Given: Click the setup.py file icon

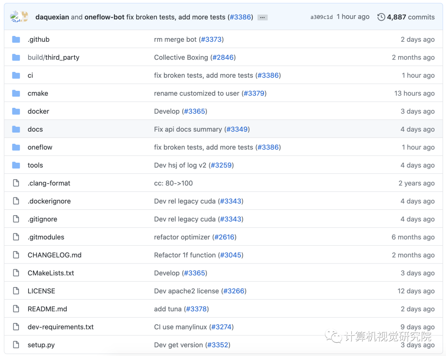Looking at the screenshot, I should [16, 345].
